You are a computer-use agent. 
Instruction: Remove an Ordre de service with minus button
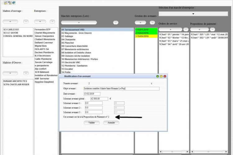pos(186,29)
